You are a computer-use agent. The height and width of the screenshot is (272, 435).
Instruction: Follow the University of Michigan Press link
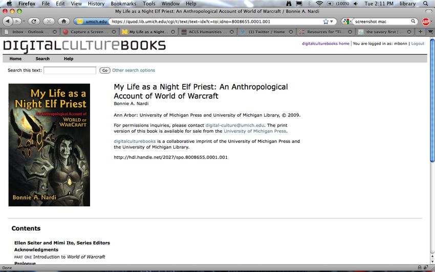click(255, 131)
